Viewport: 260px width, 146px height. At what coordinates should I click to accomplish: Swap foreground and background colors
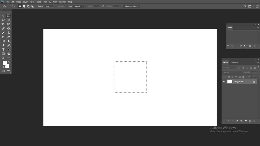pyautogui.click(x=9, y=62)
